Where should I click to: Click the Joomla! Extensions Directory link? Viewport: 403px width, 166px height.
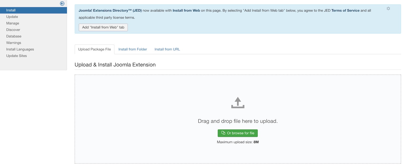(110, 11)
